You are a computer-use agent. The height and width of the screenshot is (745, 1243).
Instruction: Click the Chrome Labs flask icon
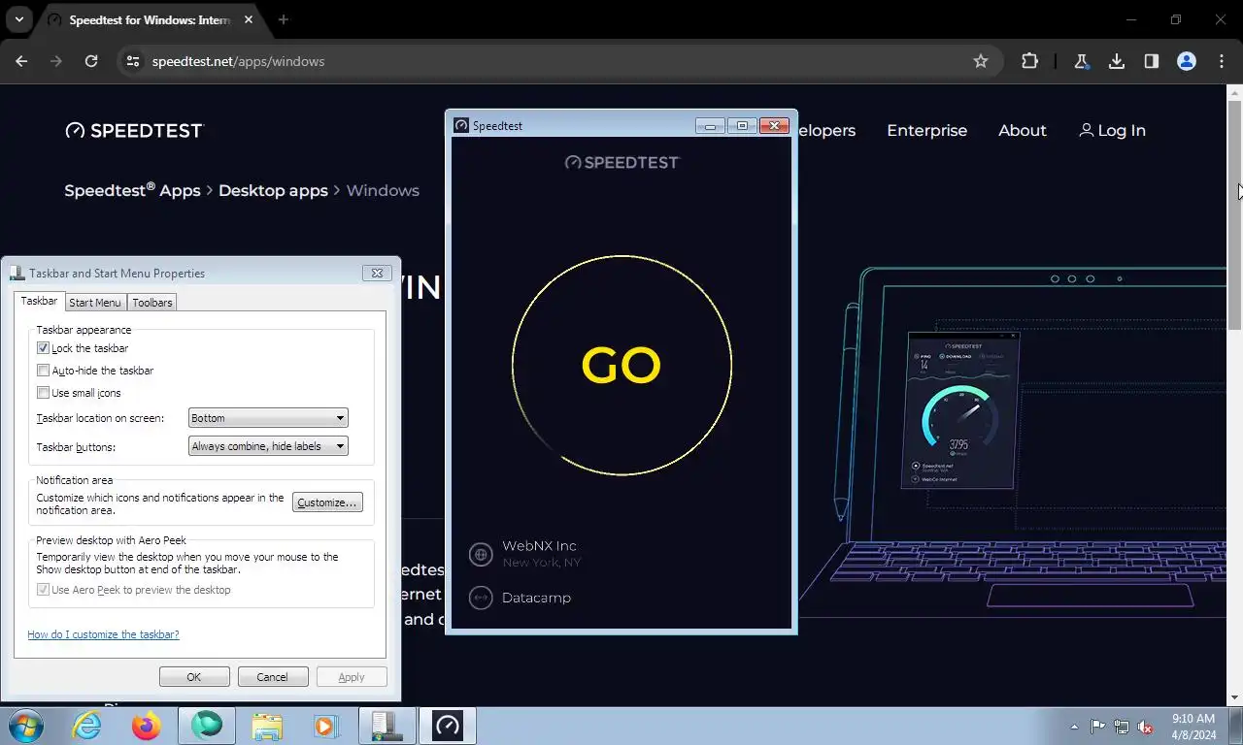[1081, 61]
